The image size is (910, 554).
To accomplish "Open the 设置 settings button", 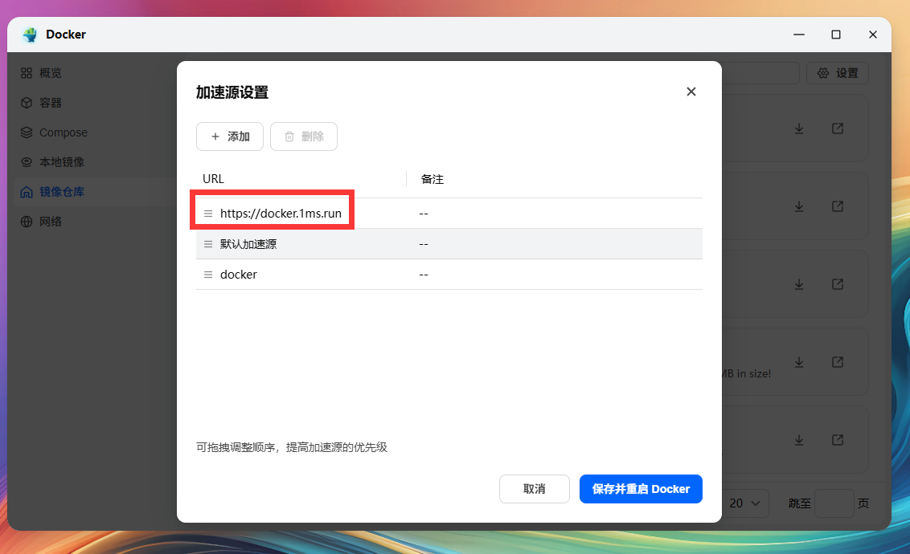I will (x=838, y=73).
